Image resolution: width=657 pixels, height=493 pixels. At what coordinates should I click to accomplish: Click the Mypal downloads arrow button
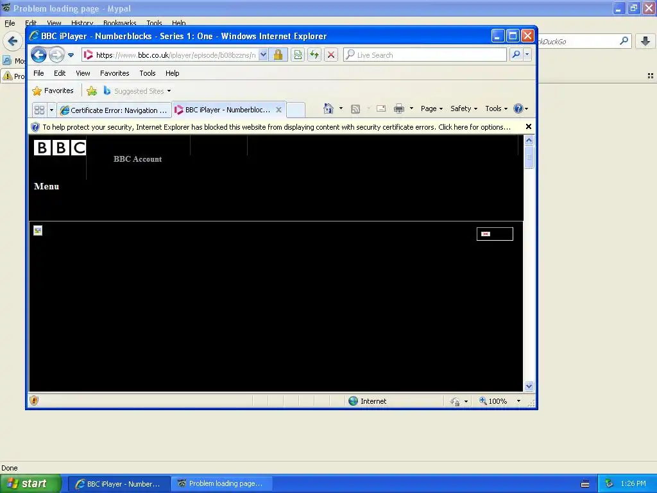645,41
